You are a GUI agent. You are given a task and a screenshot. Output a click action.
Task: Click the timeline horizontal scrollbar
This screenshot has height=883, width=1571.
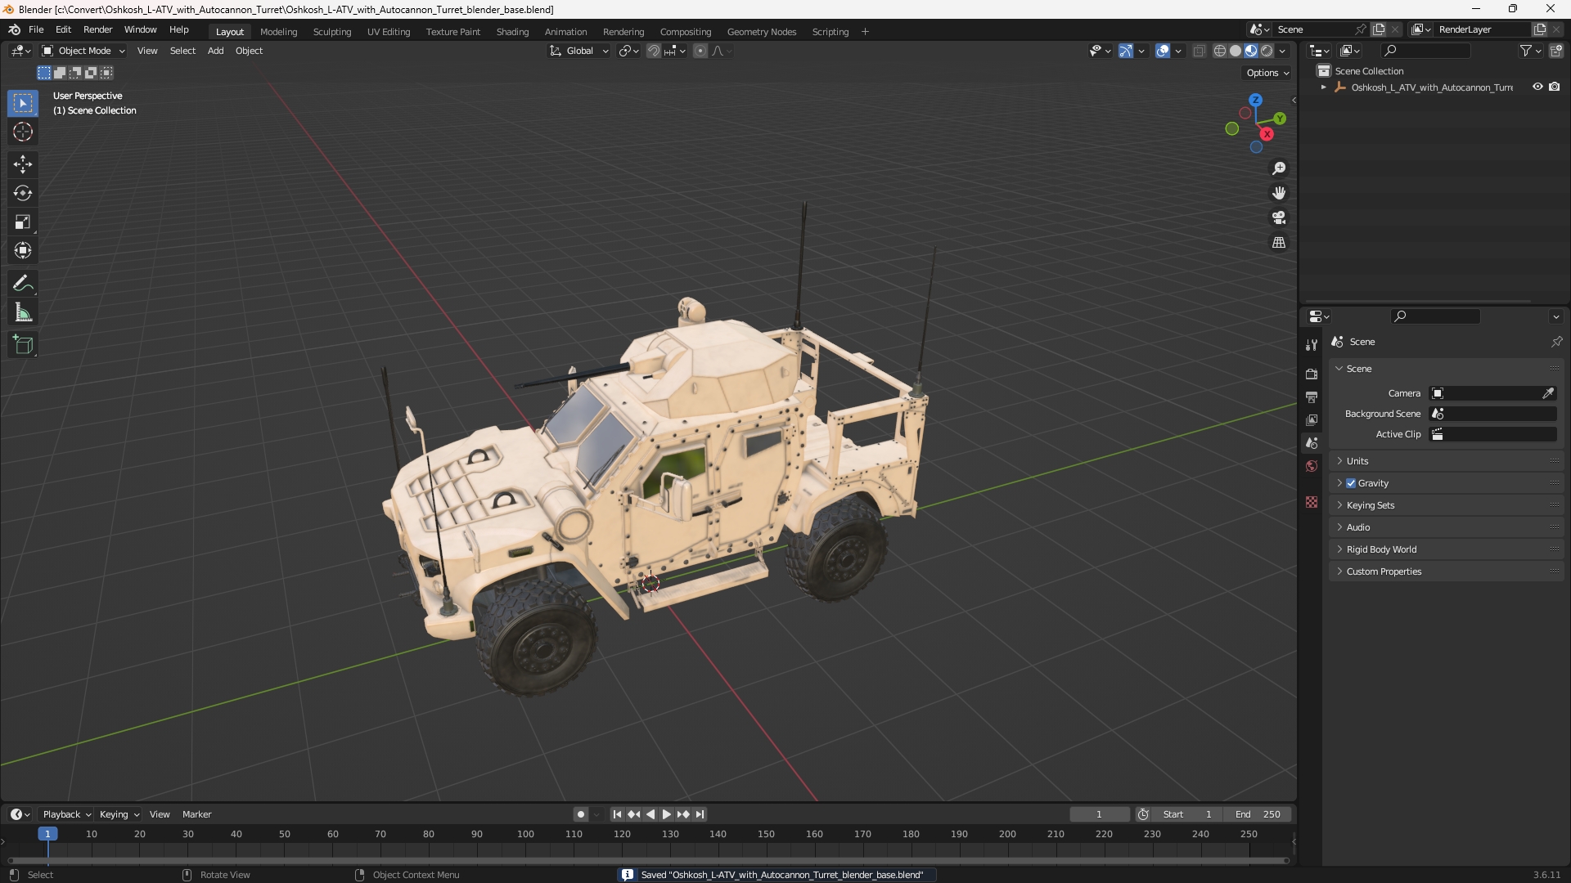pos(648,860)
